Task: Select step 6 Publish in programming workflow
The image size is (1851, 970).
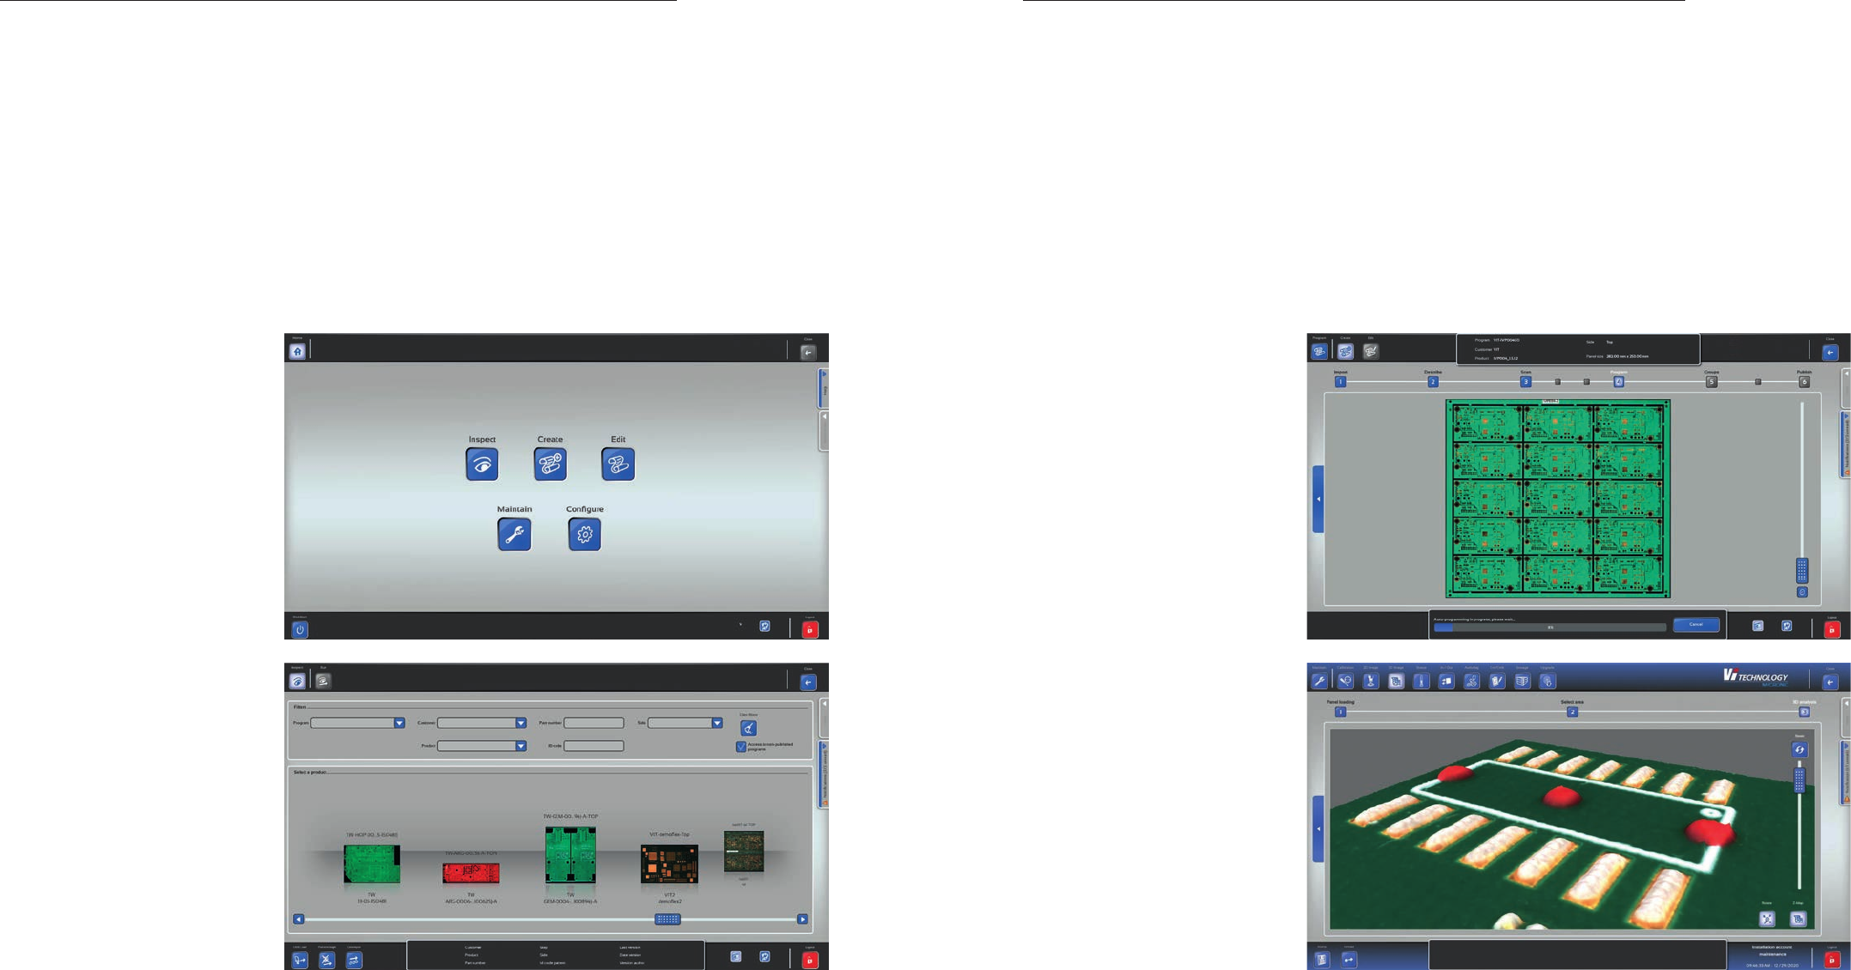Action: (1804, 382)
